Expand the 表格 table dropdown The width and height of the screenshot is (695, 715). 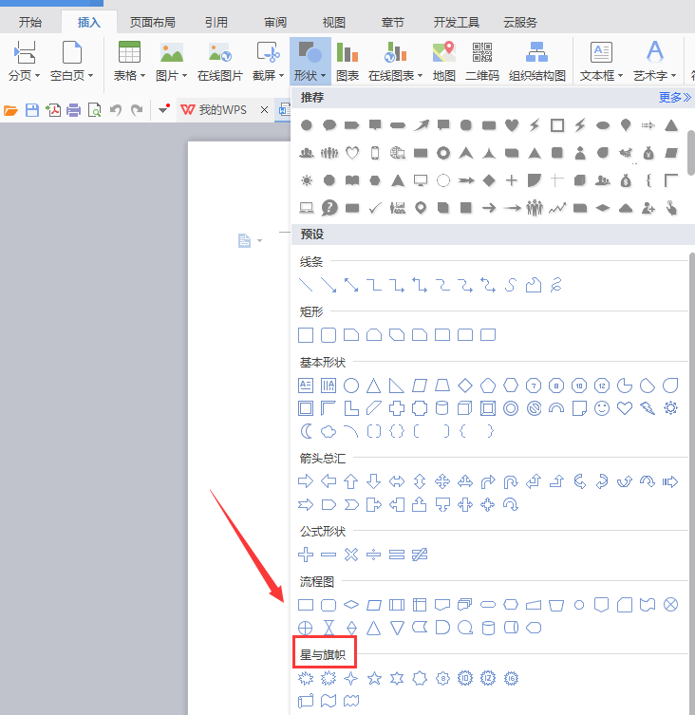coord(143,76)
